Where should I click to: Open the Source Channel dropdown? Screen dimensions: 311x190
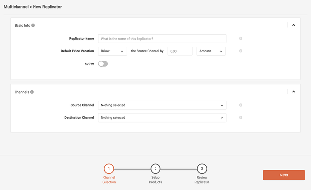162,105
